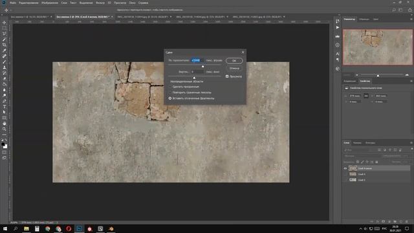This screenshot has height=233, width=414.
Task: Open the layer kind filter dropdown
Action: (x=356, y=150)
